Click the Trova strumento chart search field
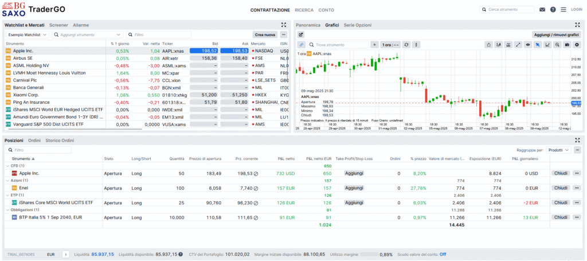This screenshot has height=261, width=587. (x=338, y=45)
